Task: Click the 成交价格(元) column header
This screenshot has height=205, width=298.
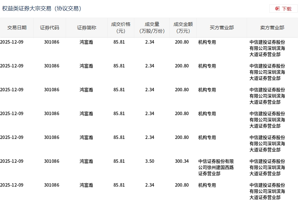Action: pyautogui.click(x=121, y=28)
